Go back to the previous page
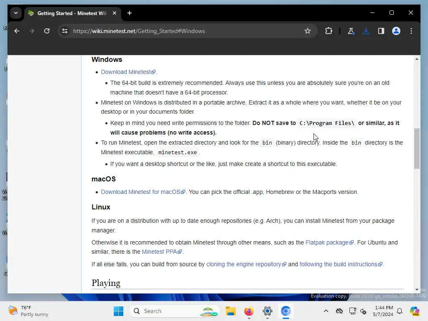 [x=17, y=31]
